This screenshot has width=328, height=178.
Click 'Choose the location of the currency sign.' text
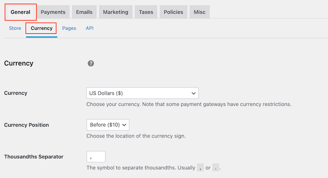136,136
